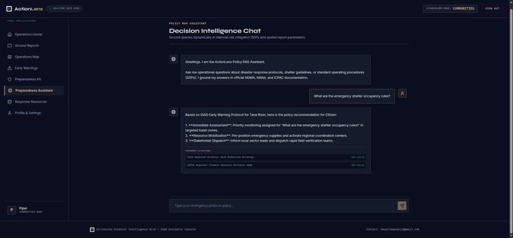Click the match percentage of the IGAD citation
Viewport: 513px width, 238px height.
point(358,157)
